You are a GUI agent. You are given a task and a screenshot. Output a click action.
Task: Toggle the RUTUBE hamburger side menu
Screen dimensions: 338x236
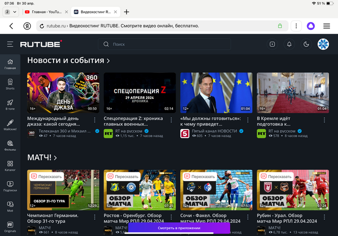click(10, 44)
